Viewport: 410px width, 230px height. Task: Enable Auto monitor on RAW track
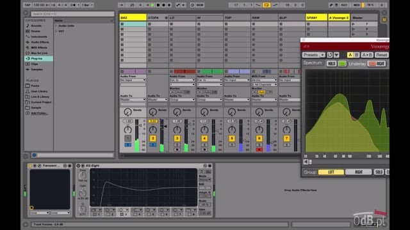tap(261, 92)
